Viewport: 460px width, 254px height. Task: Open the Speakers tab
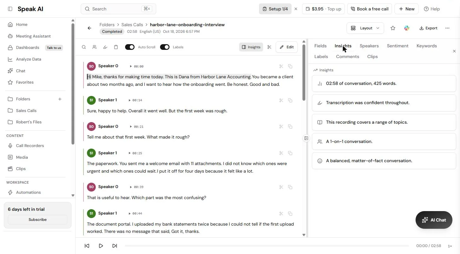point(369,46)
